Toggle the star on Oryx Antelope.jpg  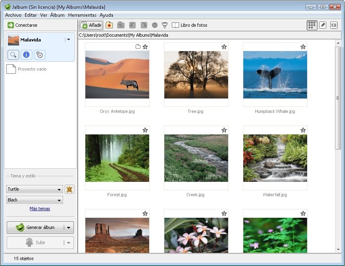pos(145,47)
